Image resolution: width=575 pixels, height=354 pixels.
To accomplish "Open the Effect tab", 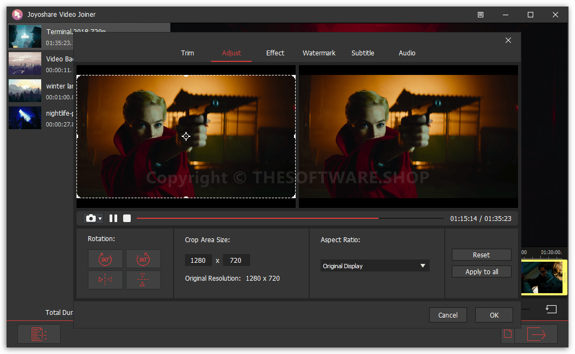I will tap(275, 53).
